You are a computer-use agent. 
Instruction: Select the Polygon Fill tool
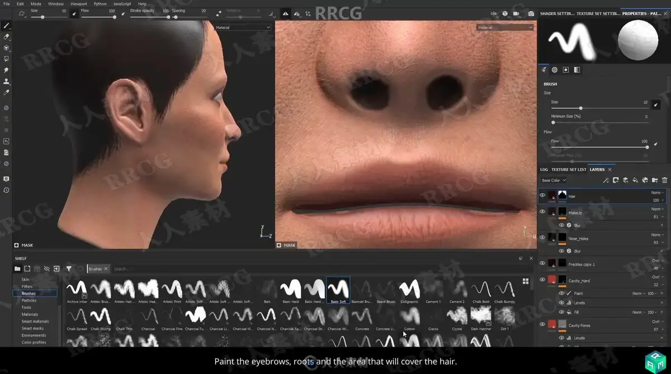6,59
